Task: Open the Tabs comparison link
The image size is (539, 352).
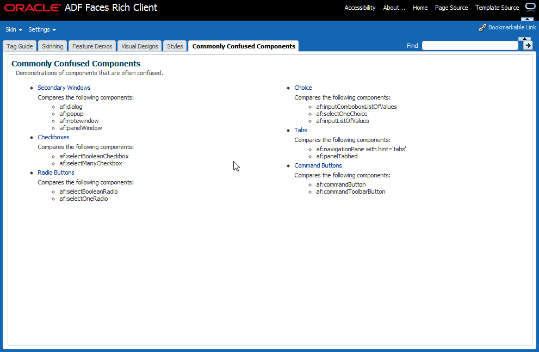Action: pos(300,130)
